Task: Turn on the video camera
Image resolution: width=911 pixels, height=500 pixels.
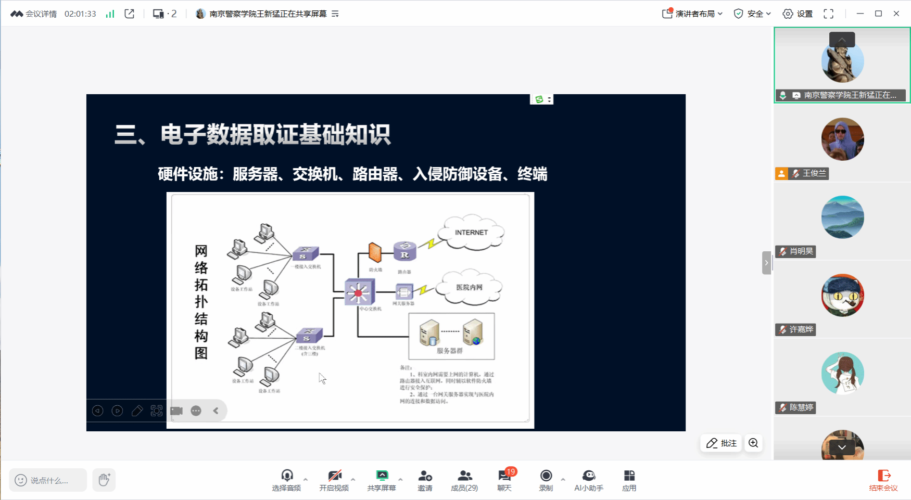Action: coord(334,480)
